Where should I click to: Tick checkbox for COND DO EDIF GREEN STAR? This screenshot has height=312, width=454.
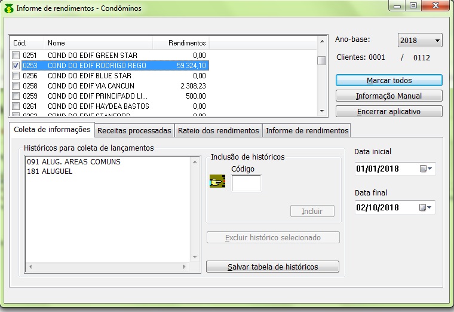(16, 56)
